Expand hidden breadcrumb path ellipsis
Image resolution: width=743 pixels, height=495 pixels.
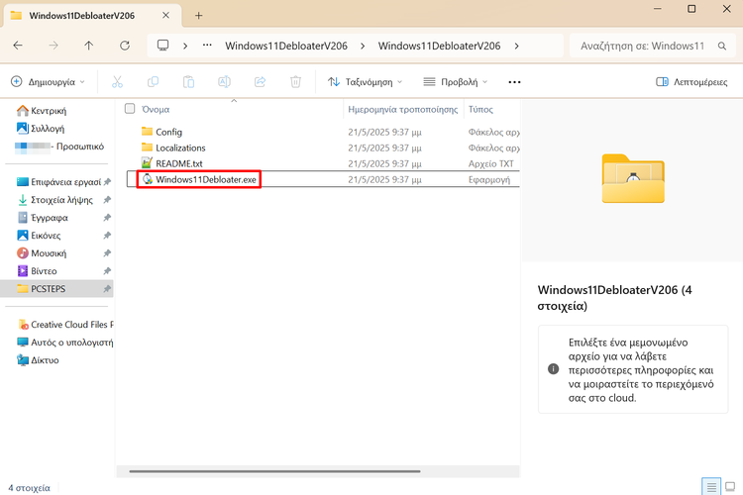point(207,46)
